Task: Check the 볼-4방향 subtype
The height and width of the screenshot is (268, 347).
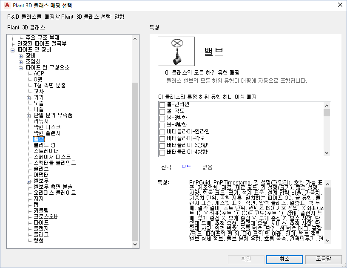Action: 162,125
